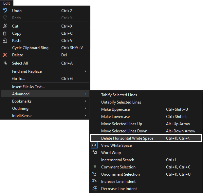Click the red Delete X icon

pos(5,55)
